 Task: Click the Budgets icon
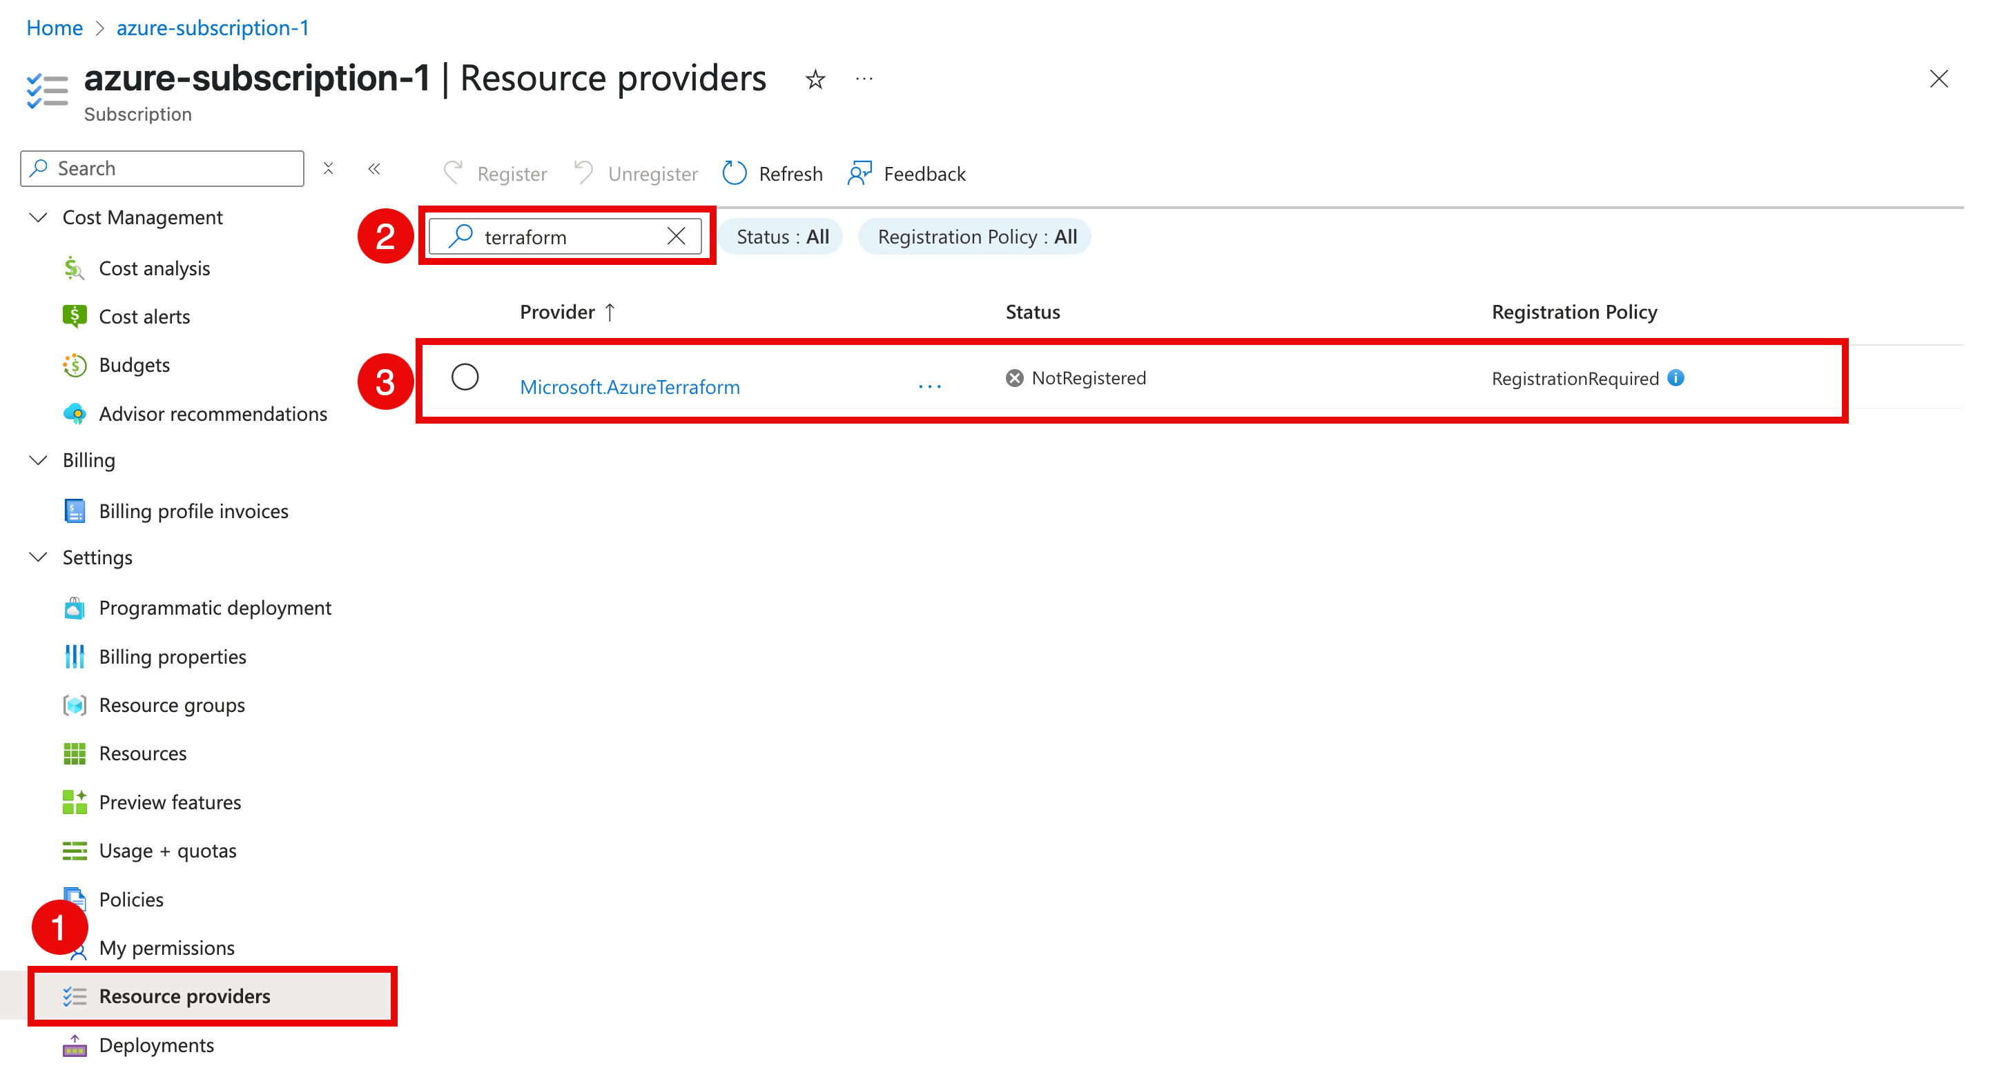[x=74, y=364]
